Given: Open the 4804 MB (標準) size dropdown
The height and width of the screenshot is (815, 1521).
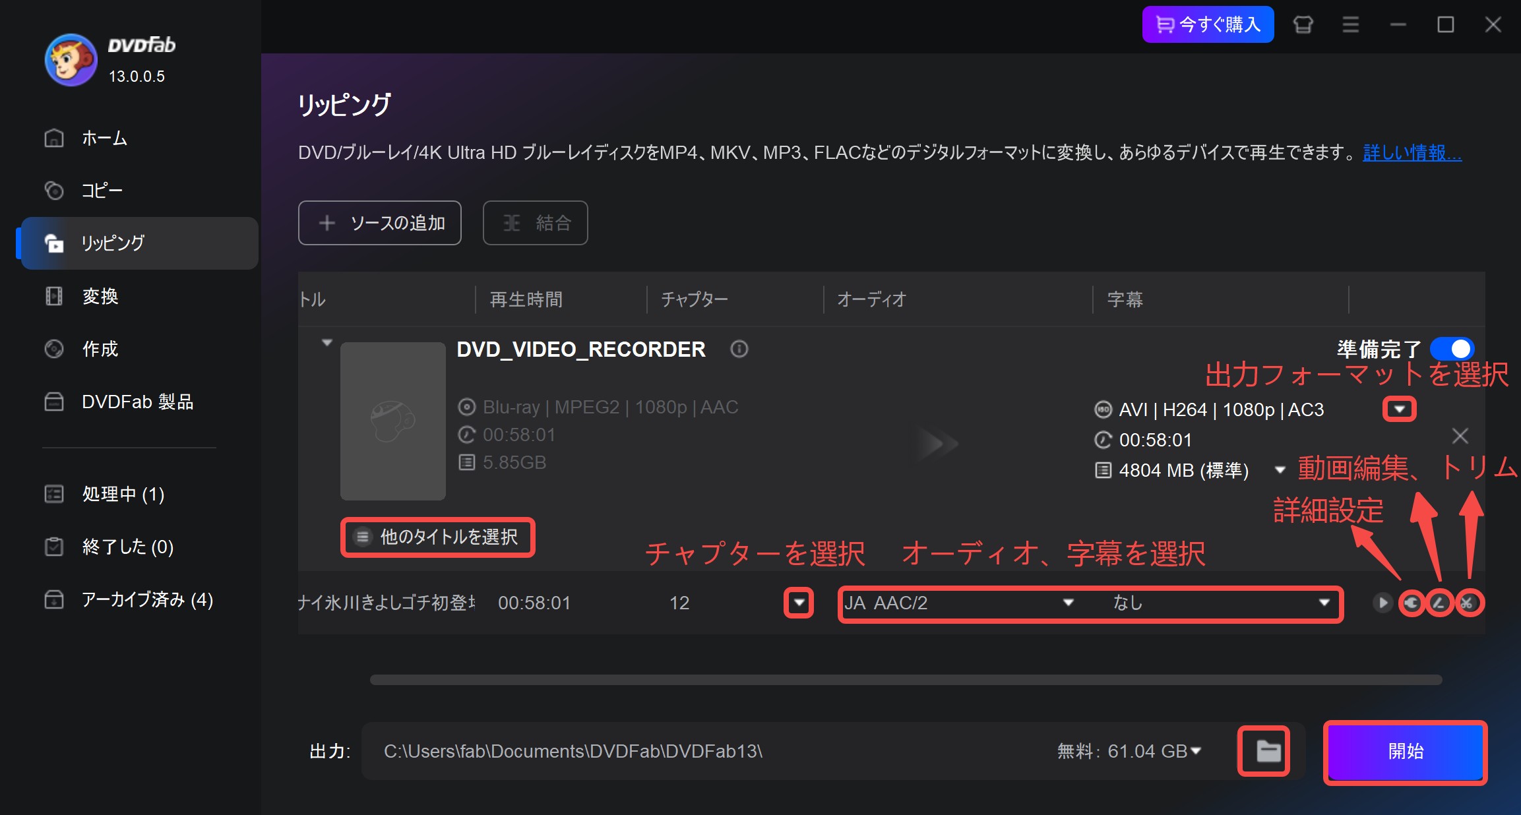Looking at the screenshot, I should 1280,470.
